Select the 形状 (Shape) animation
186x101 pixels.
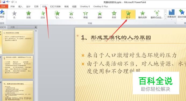pos(114,15)
